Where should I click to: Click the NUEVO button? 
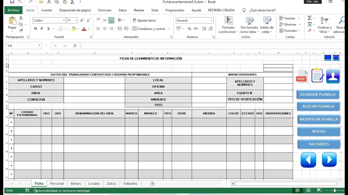319,131
